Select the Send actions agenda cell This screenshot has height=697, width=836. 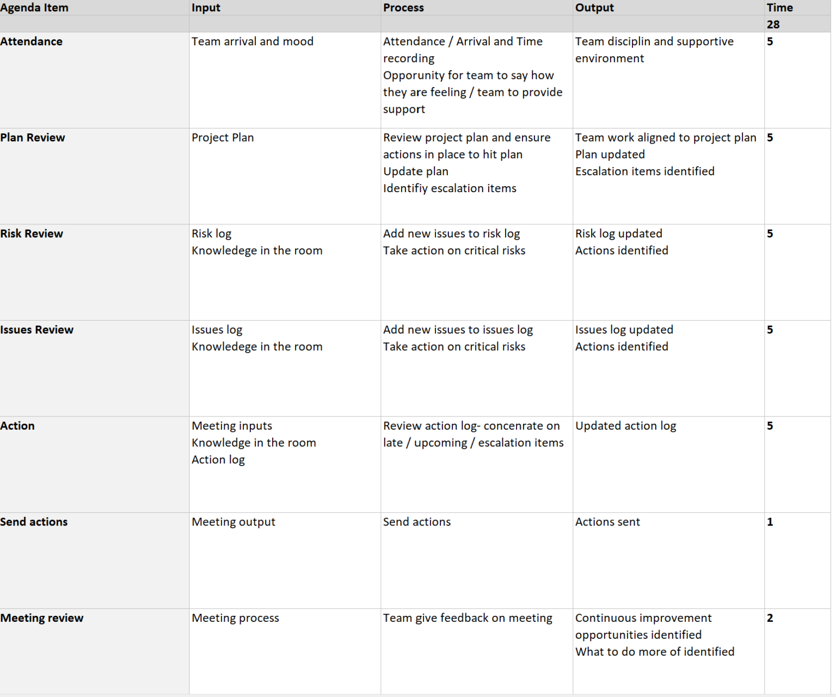[34, 522]
